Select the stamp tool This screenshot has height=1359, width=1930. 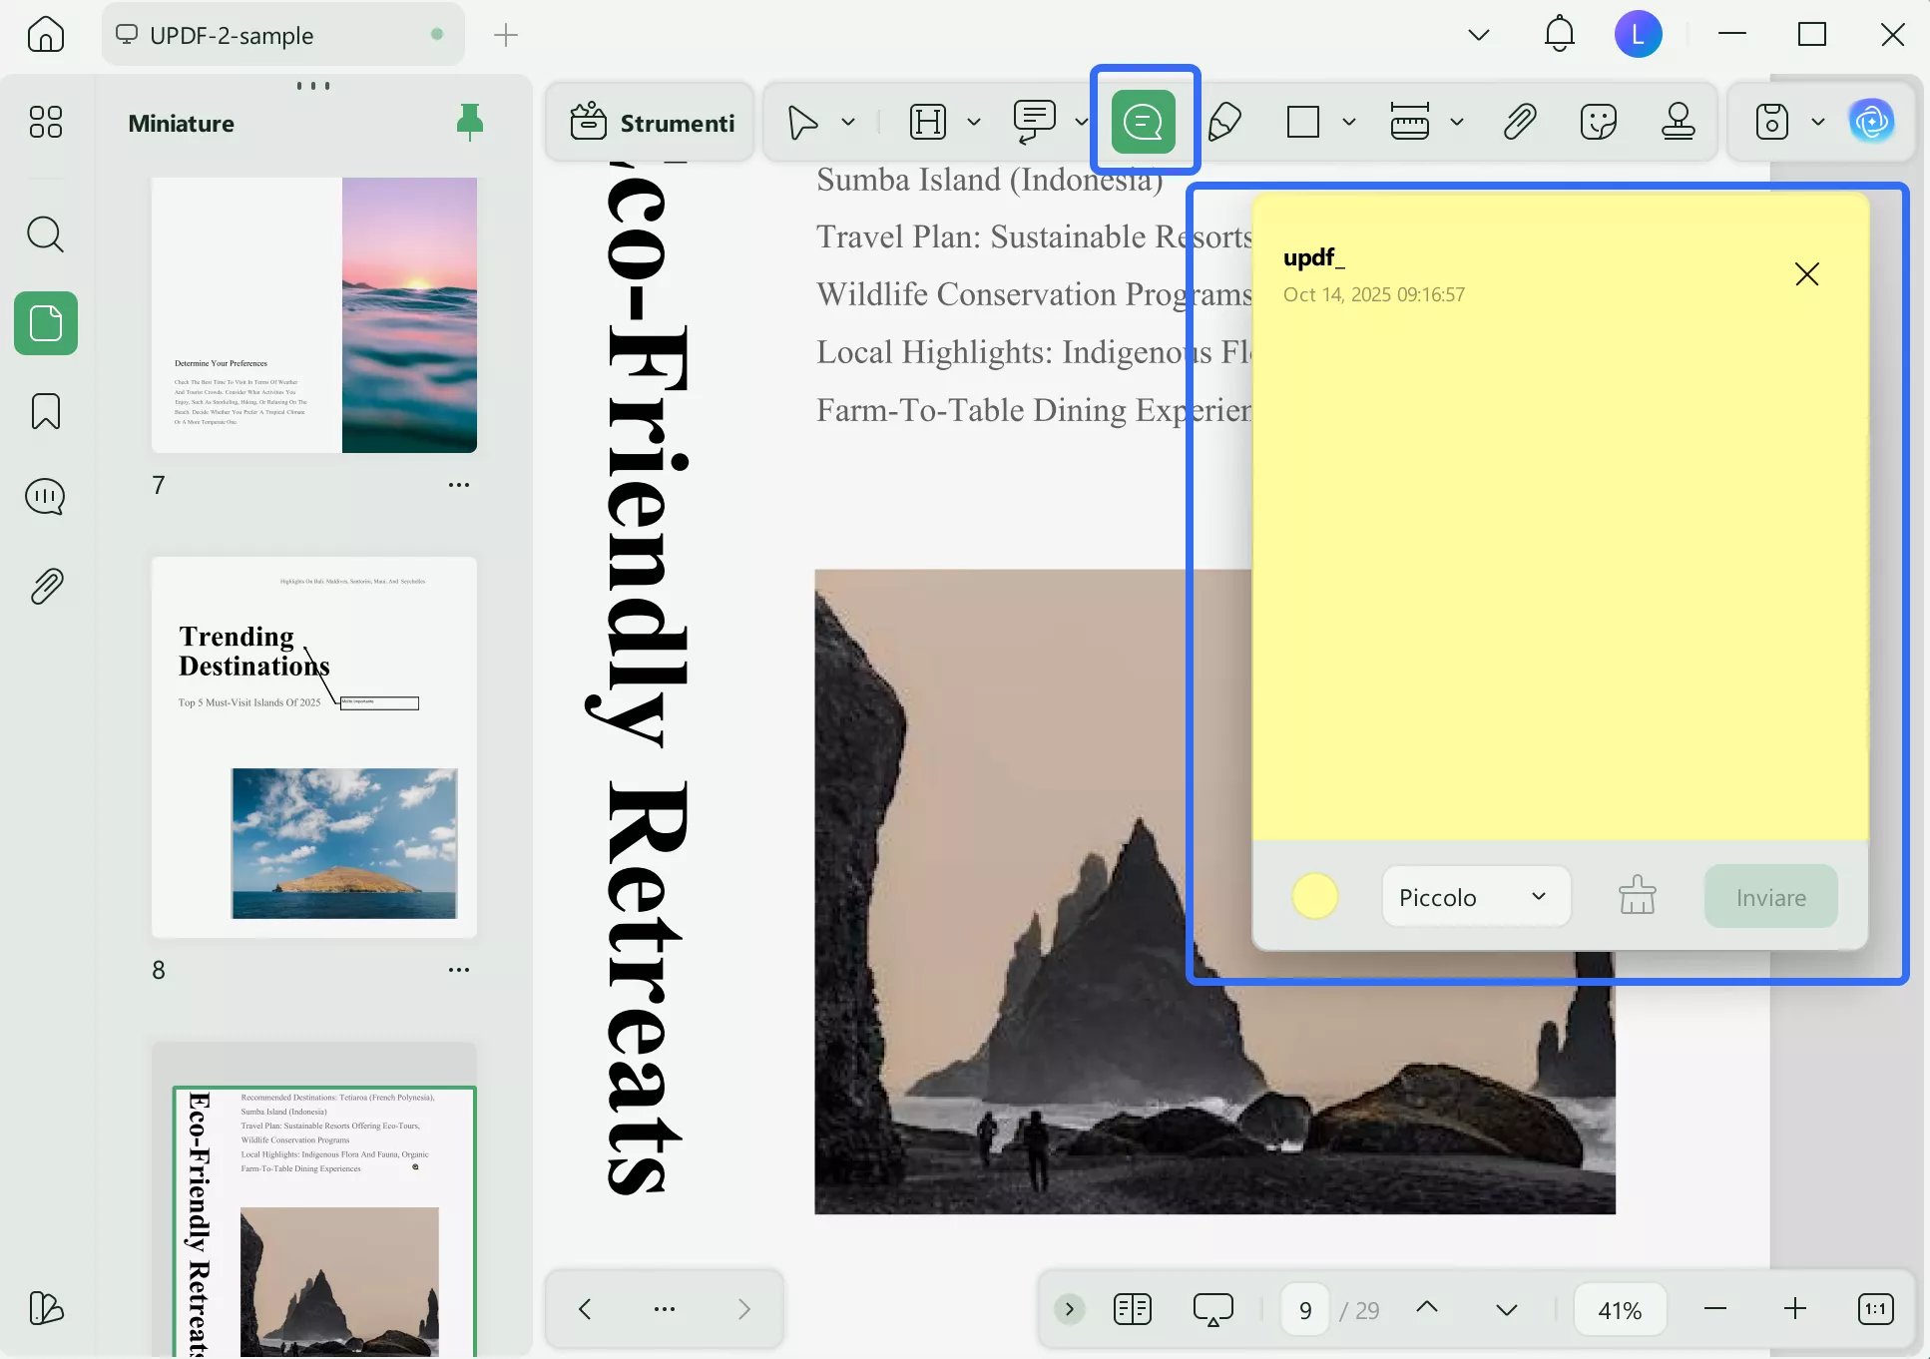pos(1678,122)
